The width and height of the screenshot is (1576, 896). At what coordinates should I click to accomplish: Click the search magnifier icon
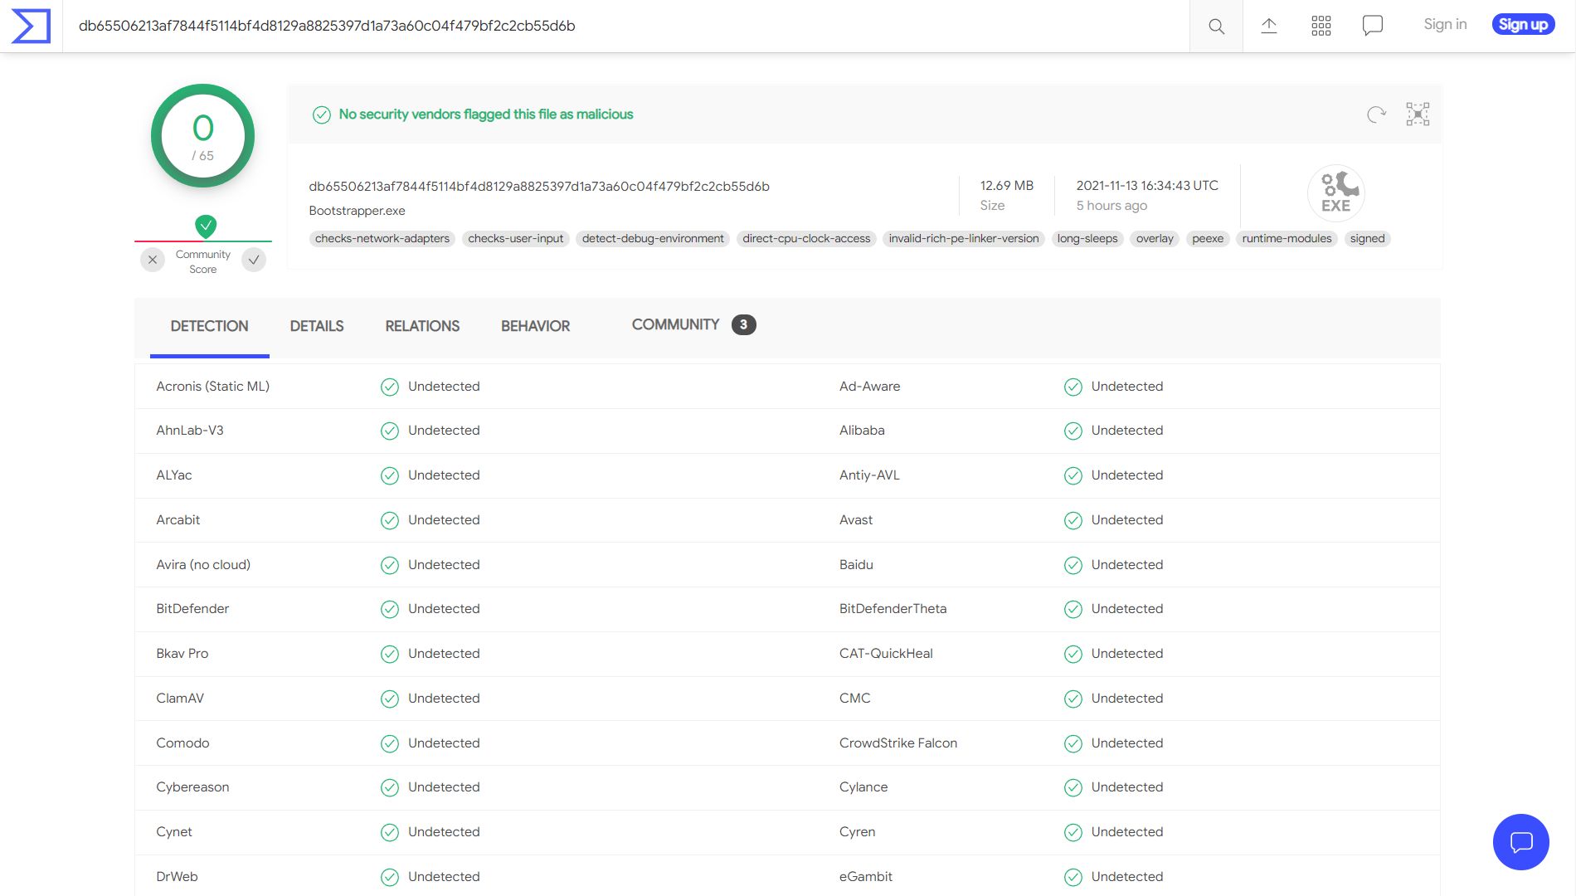click(x=1216, y=27)
